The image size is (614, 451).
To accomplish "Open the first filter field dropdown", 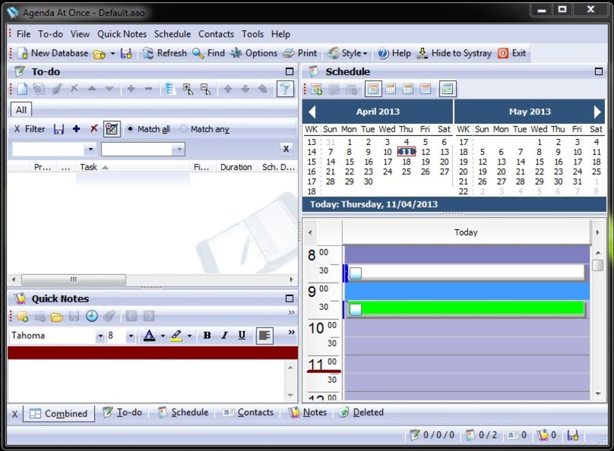I will click(90, 149).
